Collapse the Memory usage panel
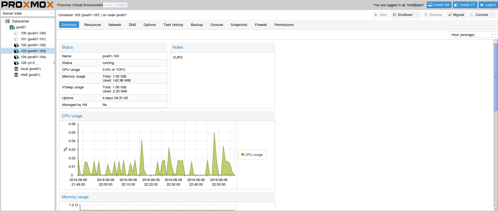Image resolution: width=498 pixels, height=211 pixels. point(270,197)
